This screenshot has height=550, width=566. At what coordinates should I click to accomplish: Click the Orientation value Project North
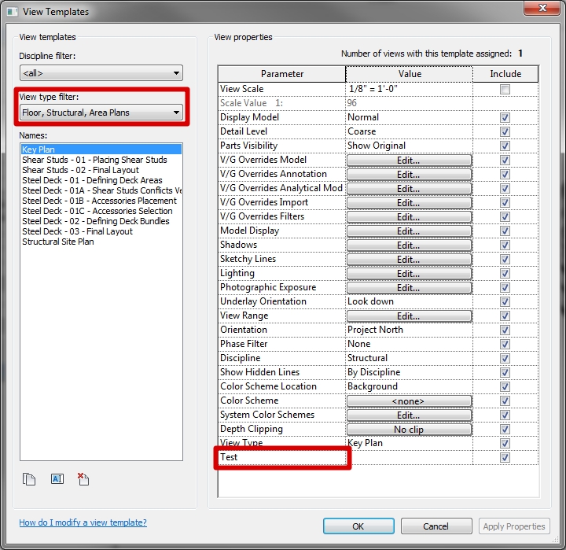pyautogui.click(x=409, y=330)
